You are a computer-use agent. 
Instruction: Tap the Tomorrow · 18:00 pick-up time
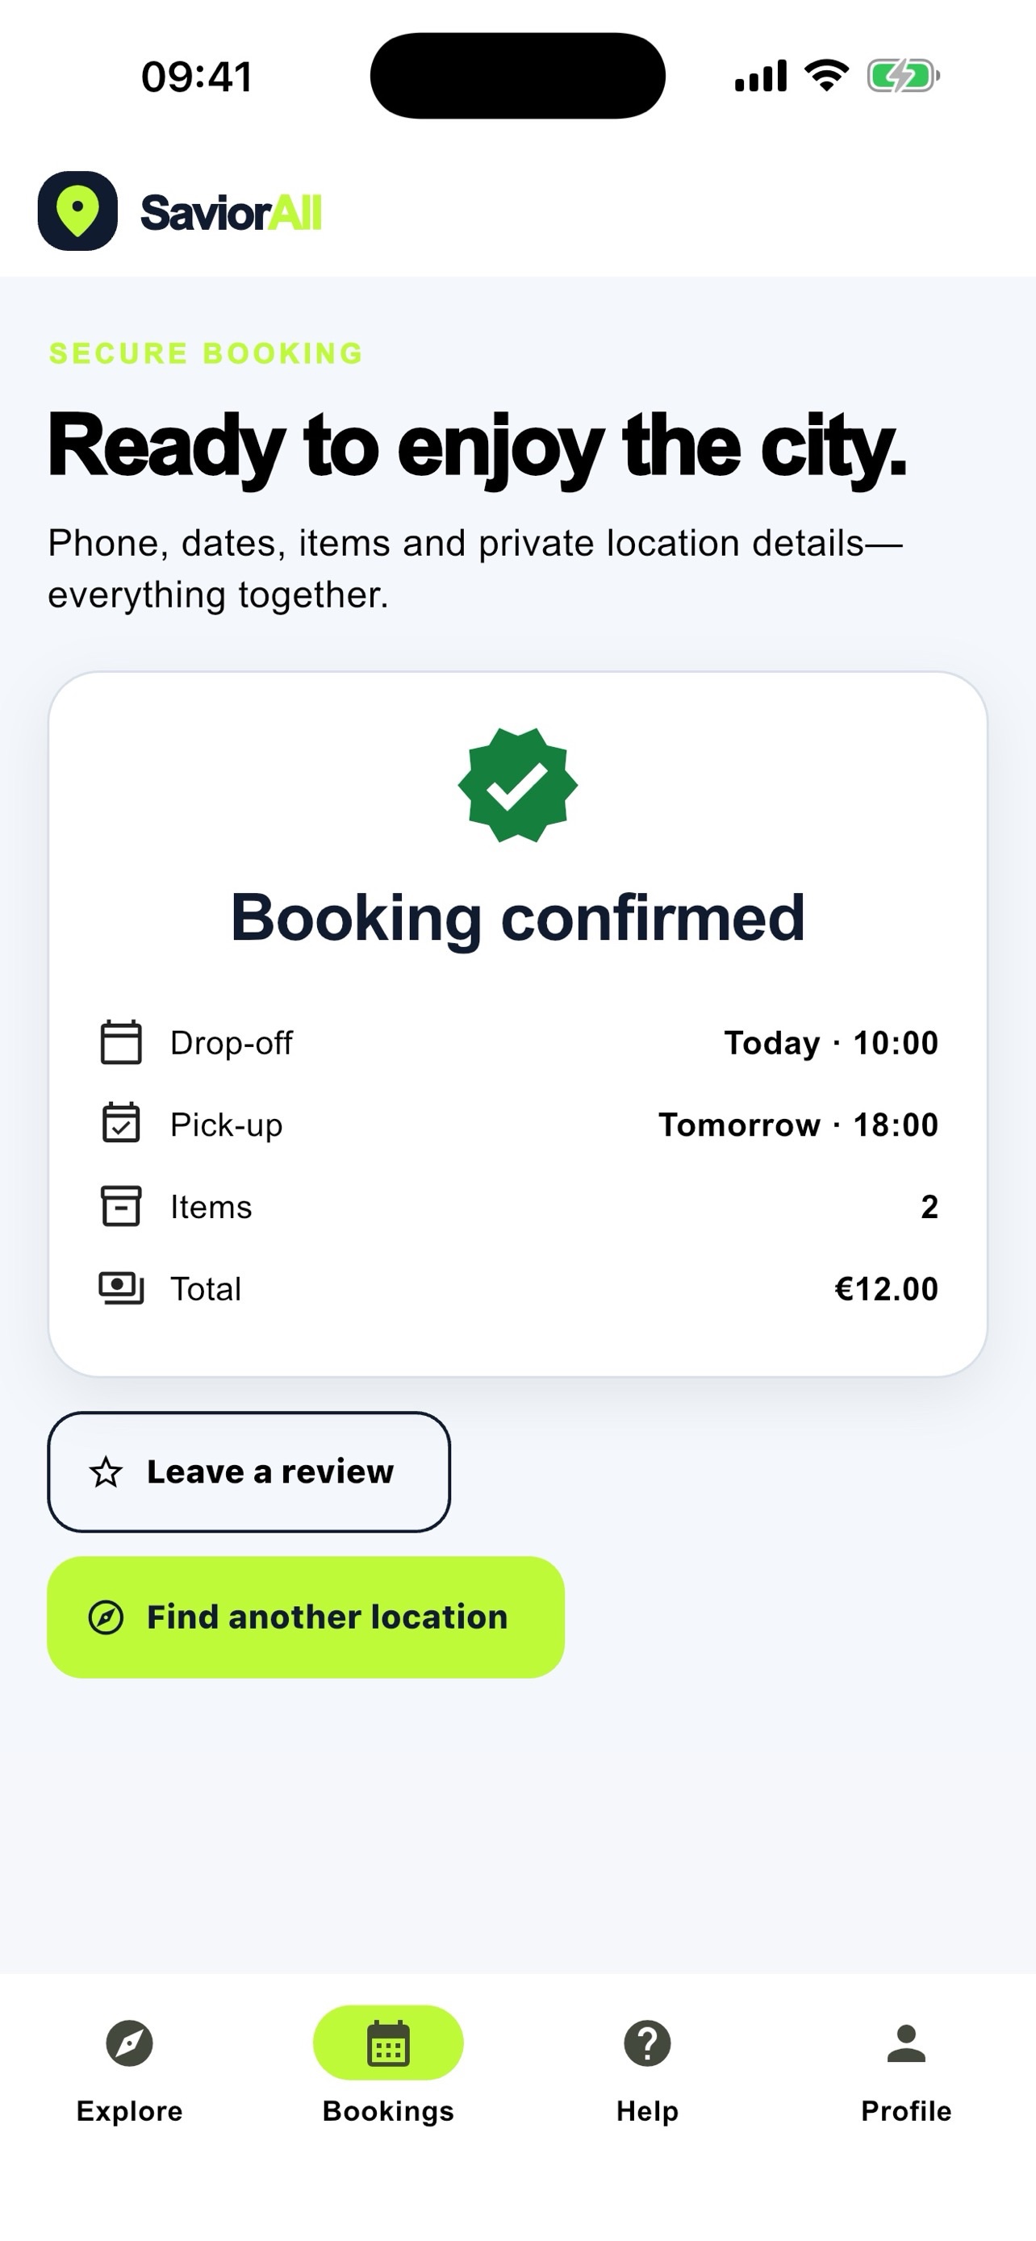799,1124
